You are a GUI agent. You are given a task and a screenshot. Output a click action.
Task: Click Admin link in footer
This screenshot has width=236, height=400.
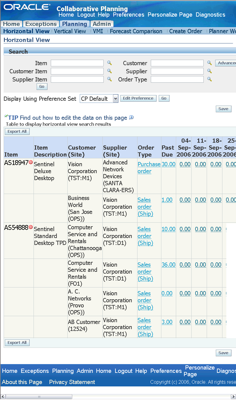(x=85, y=371)
